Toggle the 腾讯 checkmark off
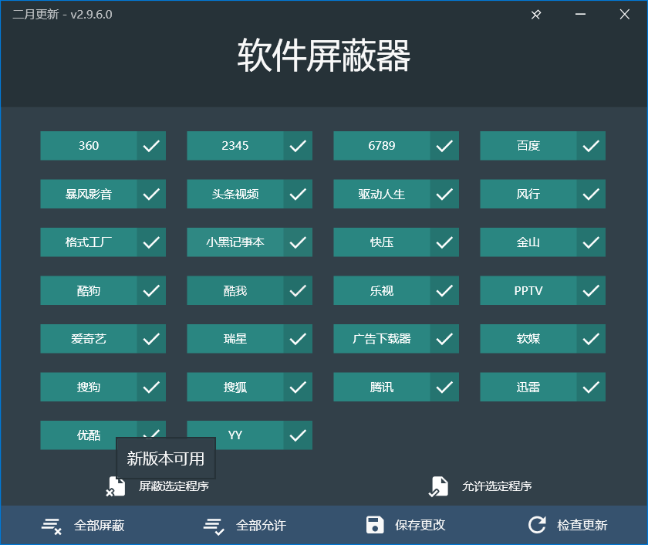 [x=445, y=387]
